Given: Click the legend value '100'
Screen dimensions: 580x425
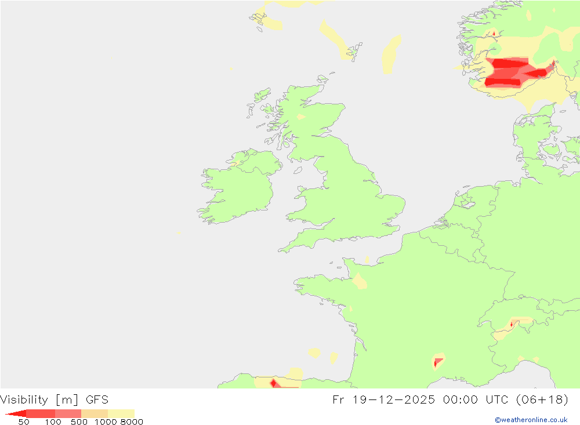Looking at the screenshot, I should [x=53, y=422].
